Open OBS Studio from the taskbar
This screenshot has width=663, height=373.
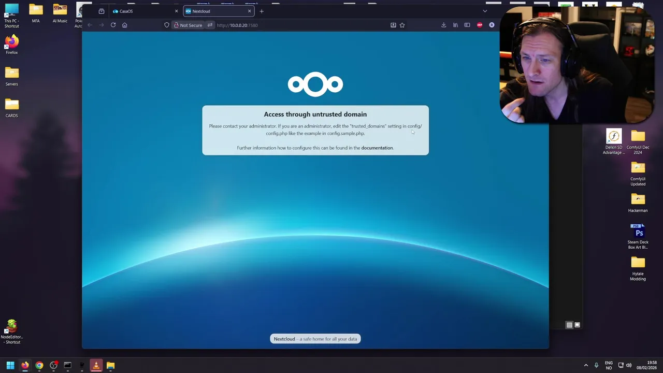click(x=53, y=365)
